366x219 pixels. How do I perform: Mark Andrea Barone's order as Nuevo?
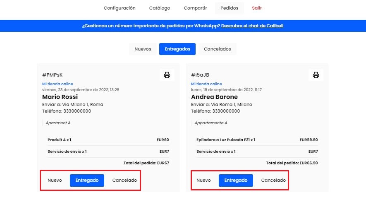(x=203, y=180)
